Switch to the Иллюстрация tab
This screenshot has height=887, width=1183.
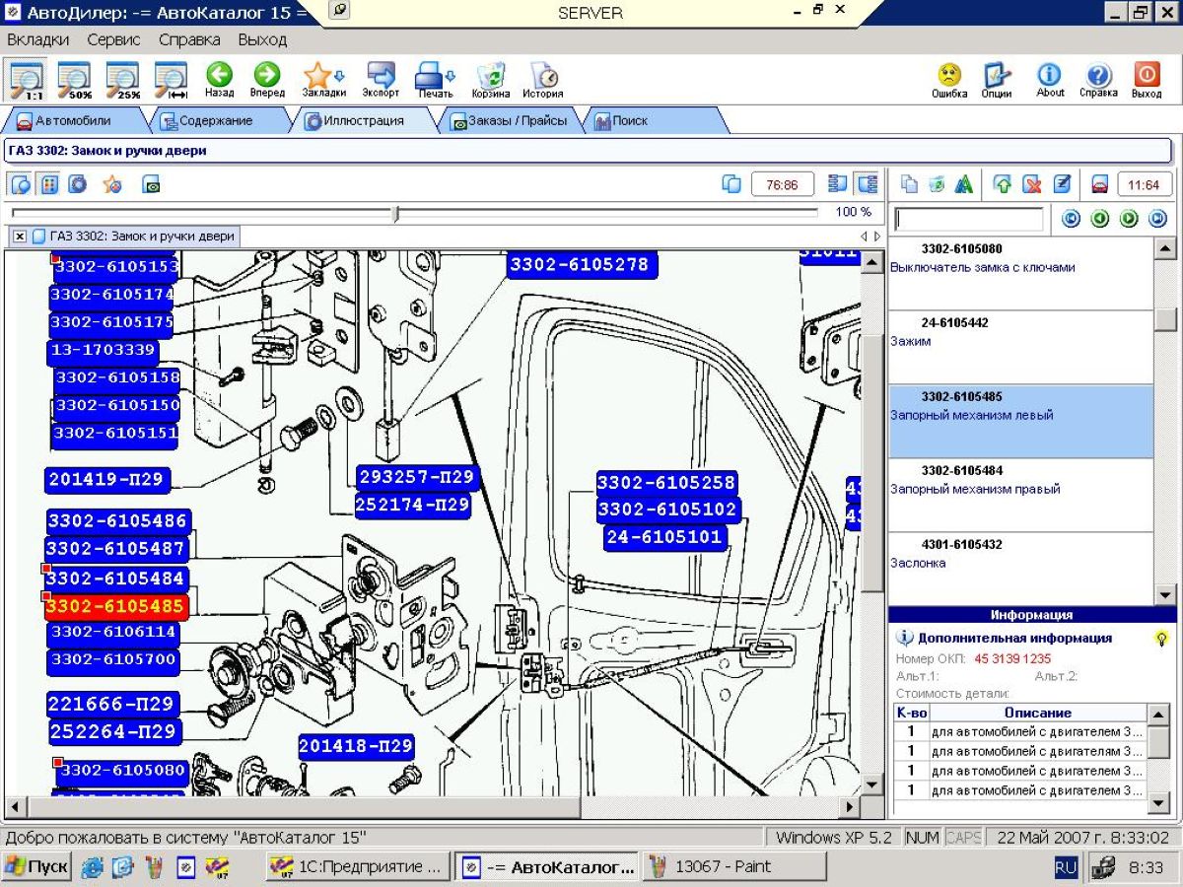364,121
